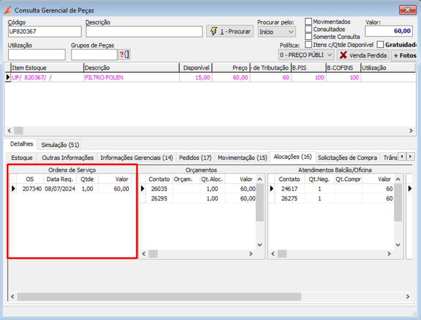Viewport: 421px width, 320px height.
Task: Click B.COFINS column header
Action: click(343, 68)
